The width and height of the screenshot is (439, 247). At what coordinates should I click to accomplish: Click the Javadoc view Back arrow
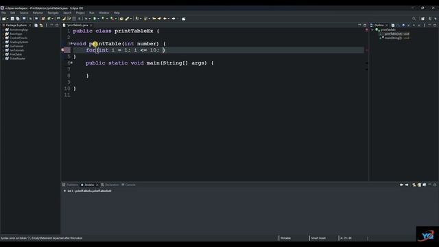point(401,185)
